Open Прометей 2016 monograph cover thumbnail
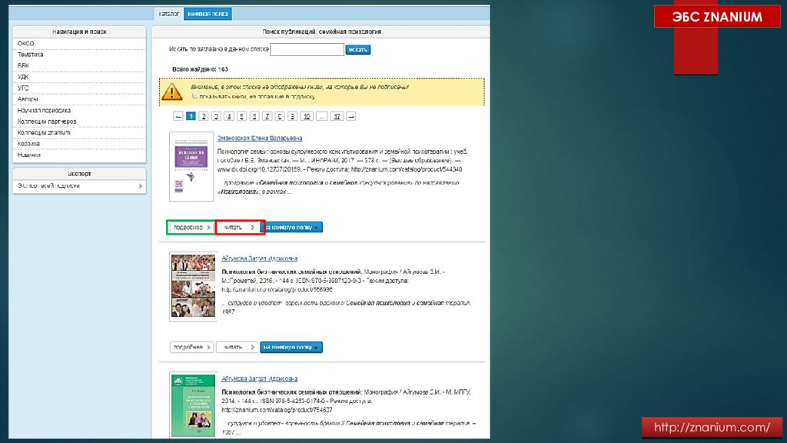 click(193, 286)
